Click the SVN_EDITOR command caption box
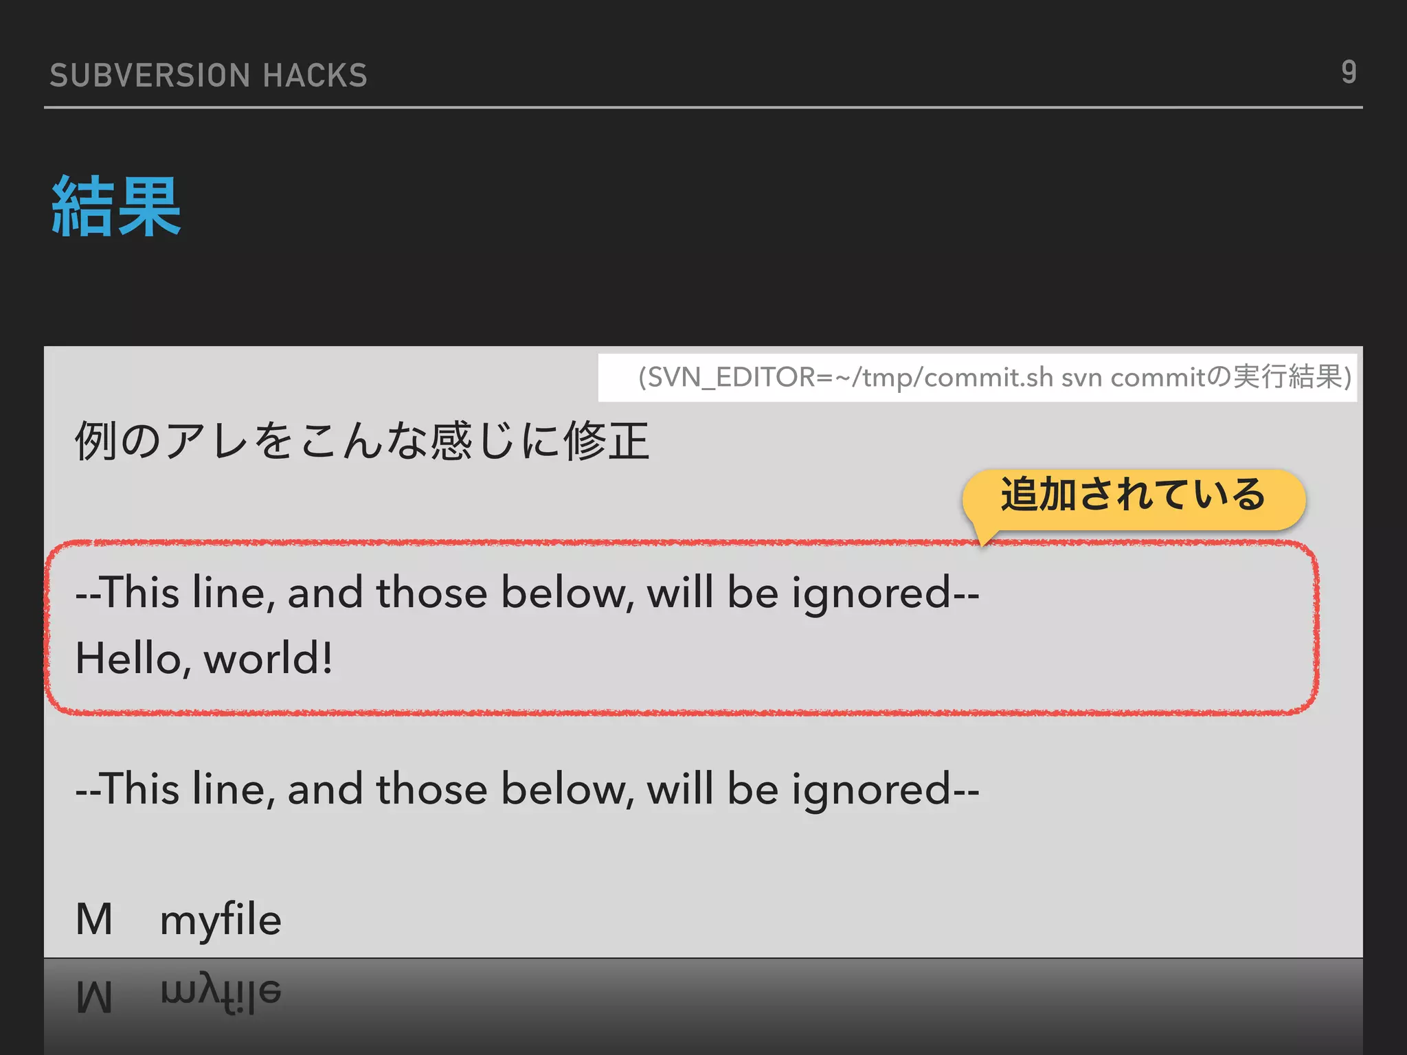The height and width of the screenshot is (1055, 1407). coord(977,377)
